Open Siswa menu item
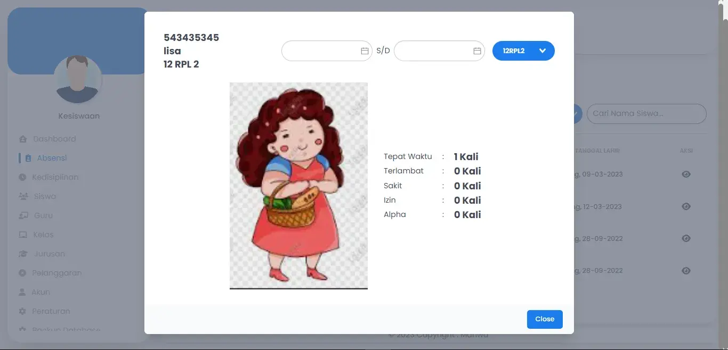728x350 pixels. [x=45, y=196]
